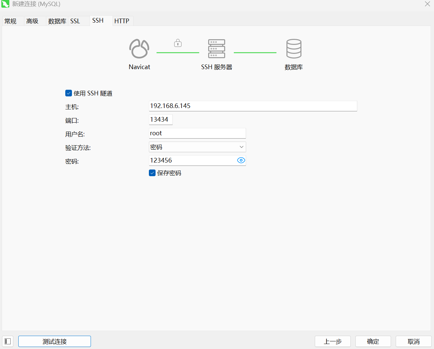Show or hide password with eye icon
The width and height of the screenshot is (434, 349).
coord(241,160)
